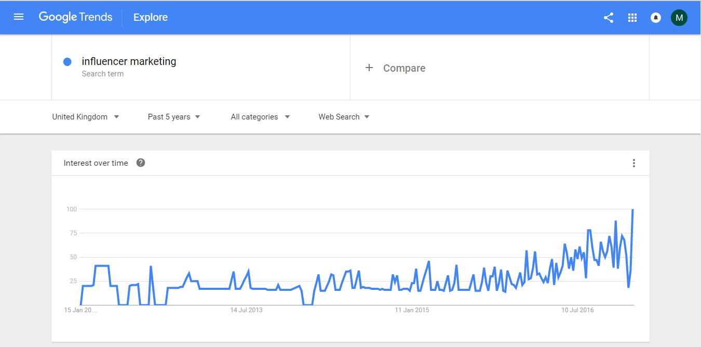Viewport: 701px width, 347px height.
Task: Open the Past 5 years time range dropdown
Action: point(174,117)
